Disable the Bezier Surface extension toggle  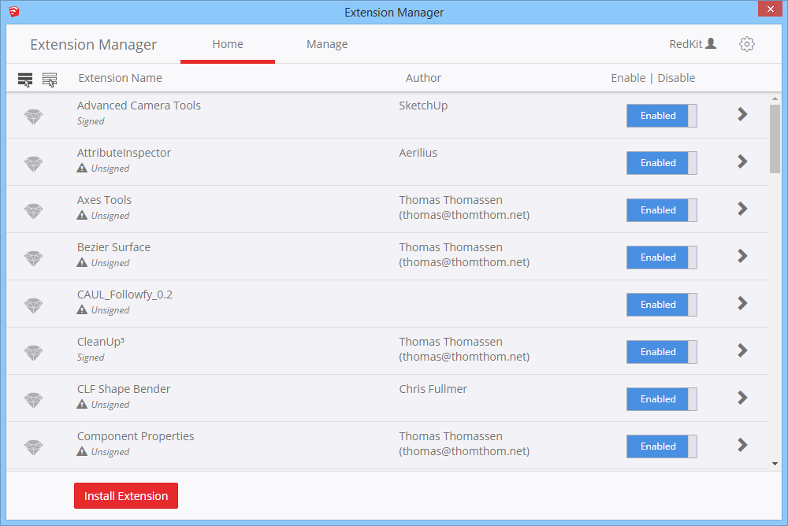coord(661,257)
